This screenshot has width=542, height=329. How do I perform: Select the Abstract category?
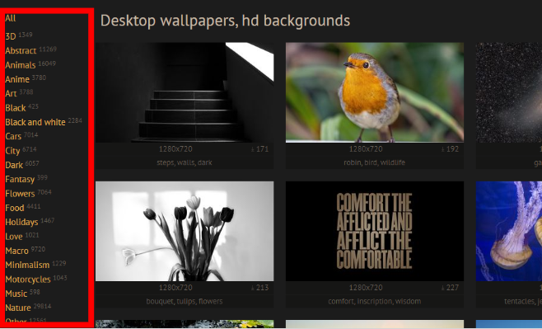(x=21, y=50)
